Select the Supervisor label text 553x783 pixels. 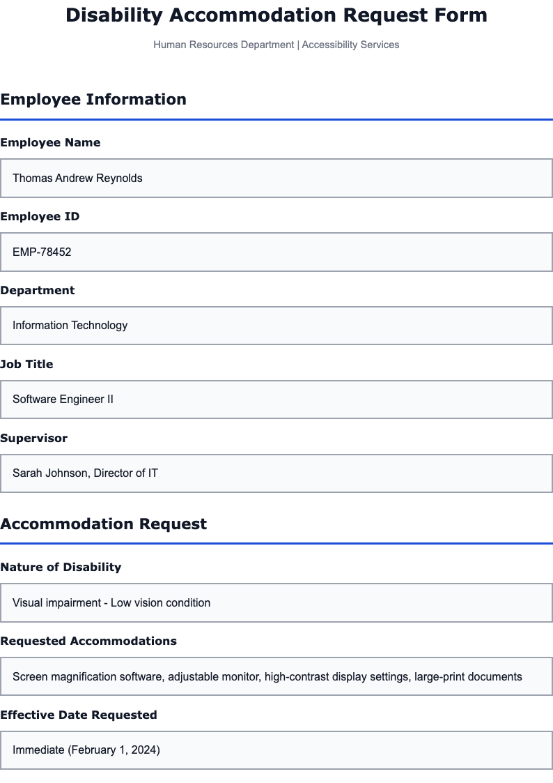[34, 438]
